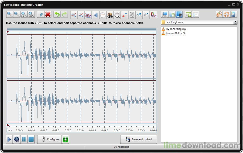Click the Configure button

(x=49, y=139)
